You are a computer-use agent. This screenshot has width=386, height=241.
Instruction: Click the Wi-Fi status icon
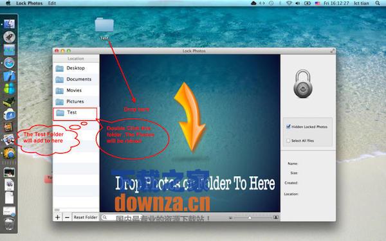(289, 3)
